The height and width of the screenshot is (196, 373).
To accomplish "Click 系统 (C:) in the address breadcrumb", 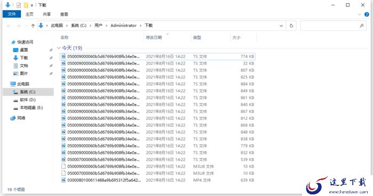I will point(79,26).
